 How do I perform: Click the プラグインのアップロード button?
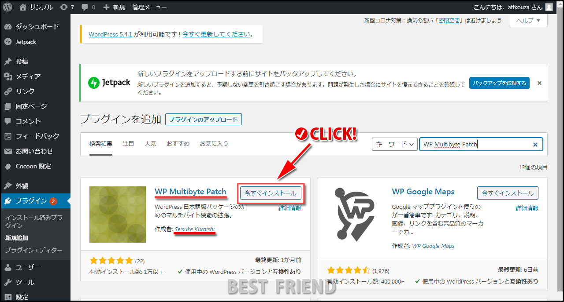click(204, 119)
